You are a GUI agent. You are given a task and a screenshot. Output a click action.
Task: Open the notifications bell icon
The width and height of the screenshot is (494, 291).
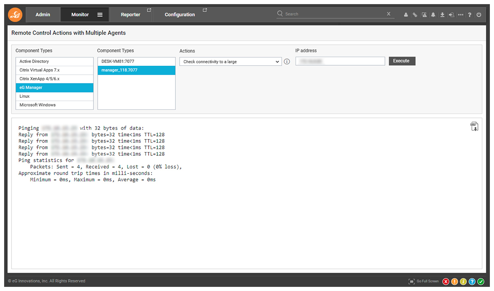(433, 15)
